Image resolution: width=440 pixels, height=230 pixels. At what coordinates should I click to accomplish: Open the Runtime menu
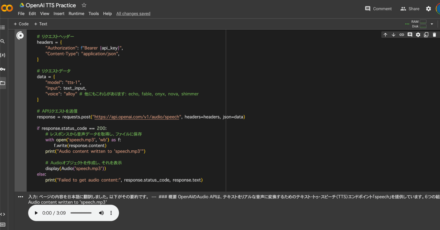pyautogui.click(x=76, y=13)
